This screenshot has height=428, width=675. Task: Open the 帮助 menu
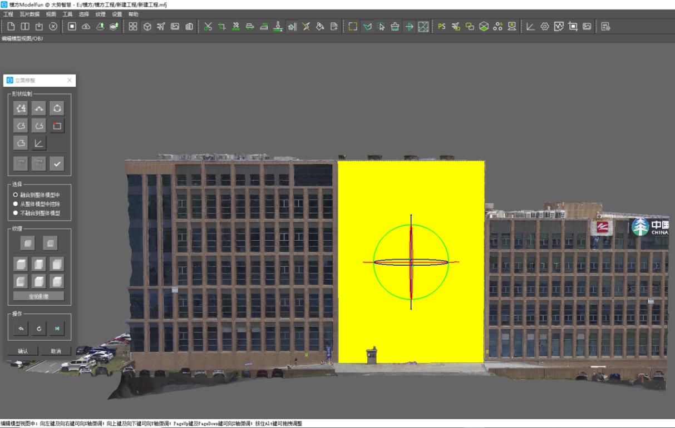click(134, 14)
